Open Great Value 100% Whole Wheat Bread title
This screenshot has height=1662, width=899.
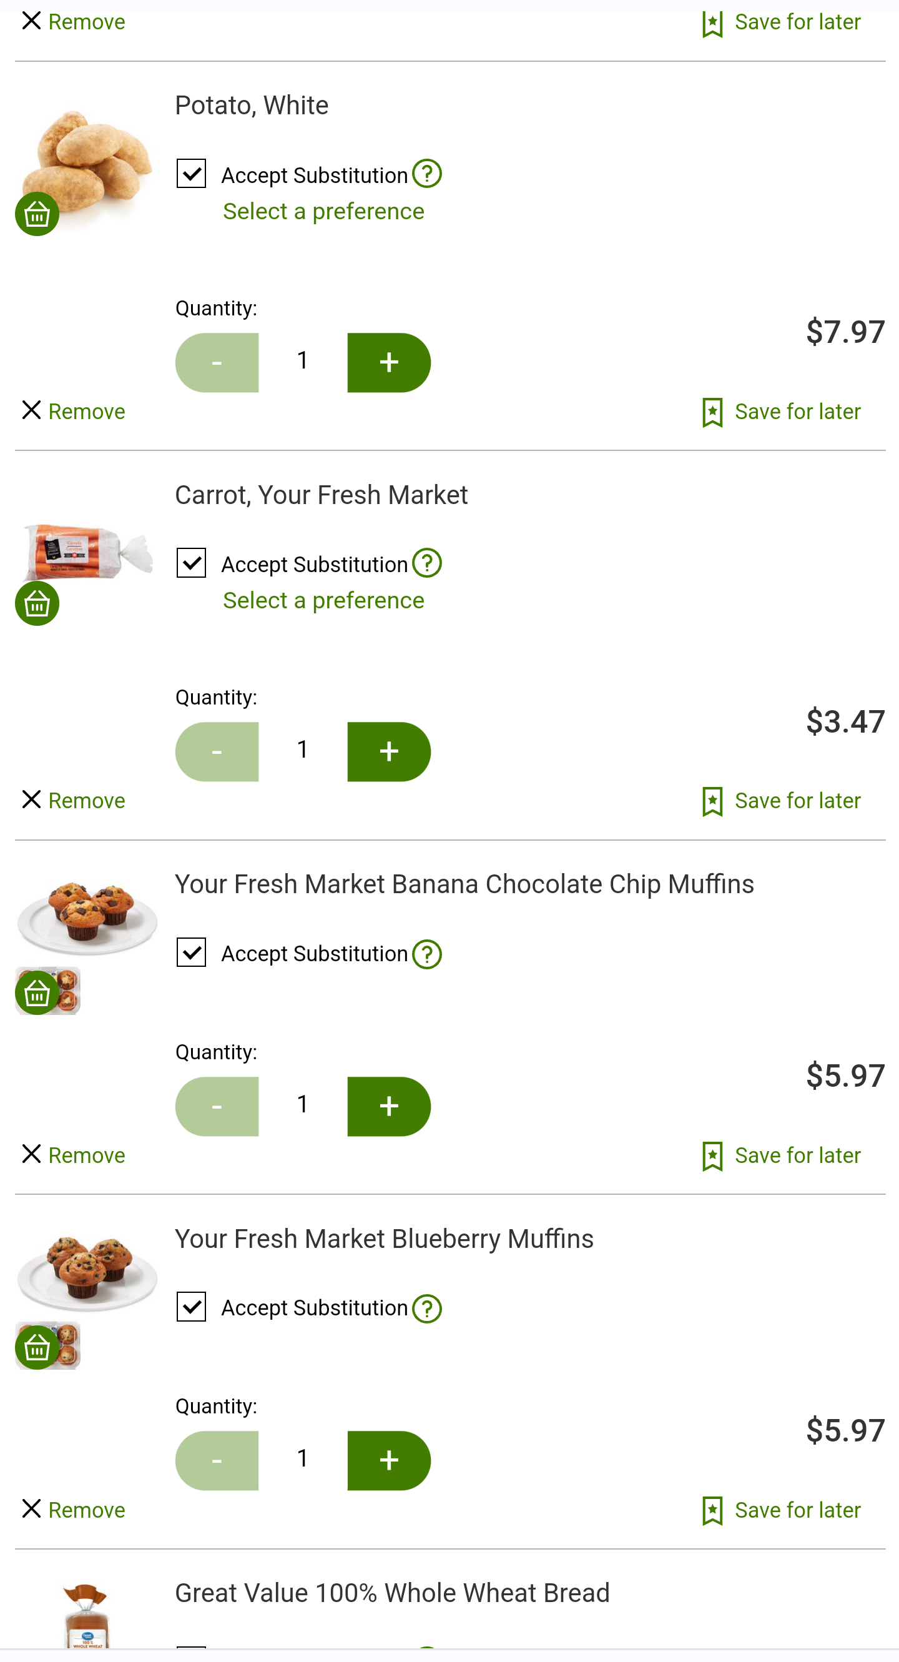(x=392, y=1593)
